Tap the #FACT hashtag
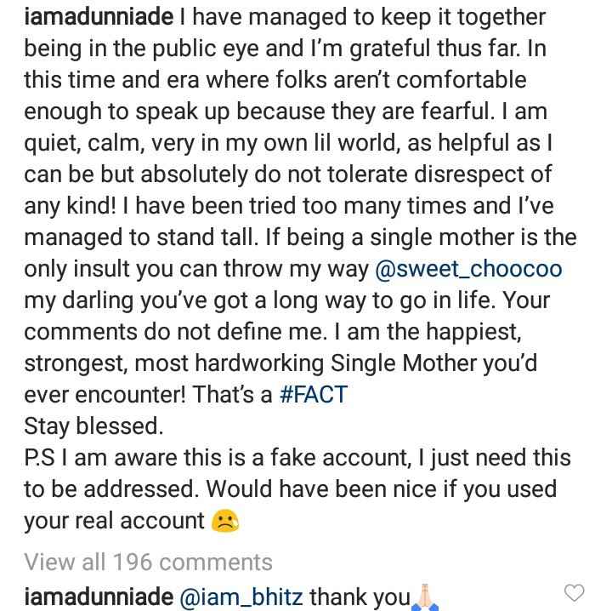Image resolution: width=612 pixels, height=611 pixels. click(x=314, y=396)
